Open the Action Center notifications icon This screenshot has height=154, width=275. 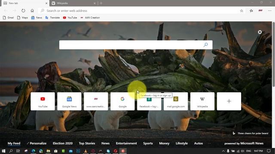(269, 151)
